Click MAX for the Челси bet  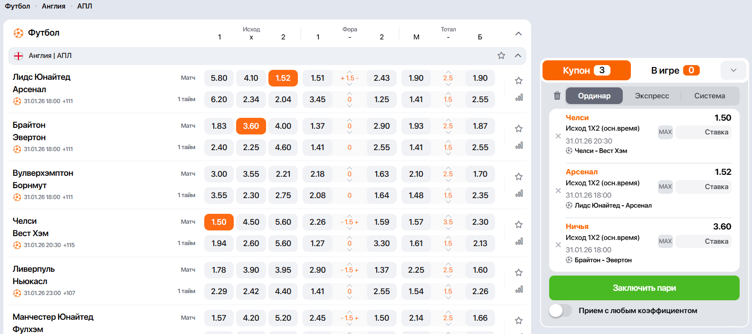666,132
